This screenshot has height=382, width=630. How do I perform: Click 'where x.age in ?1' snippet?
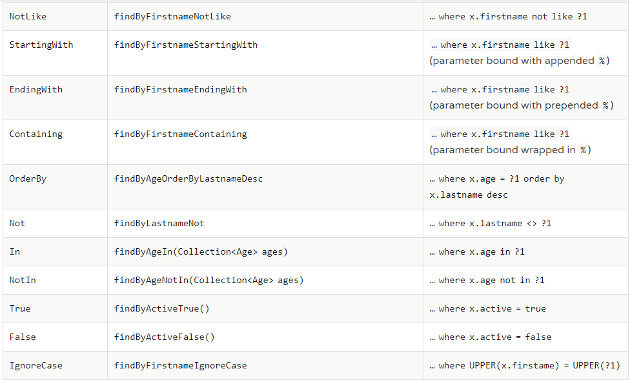point(482,252)
